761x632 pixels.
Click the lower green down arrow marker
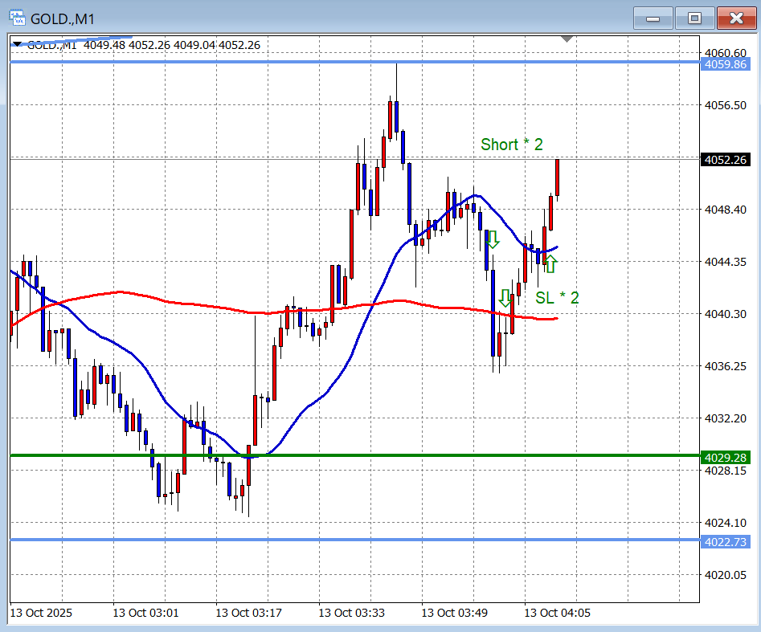point(505,298)
